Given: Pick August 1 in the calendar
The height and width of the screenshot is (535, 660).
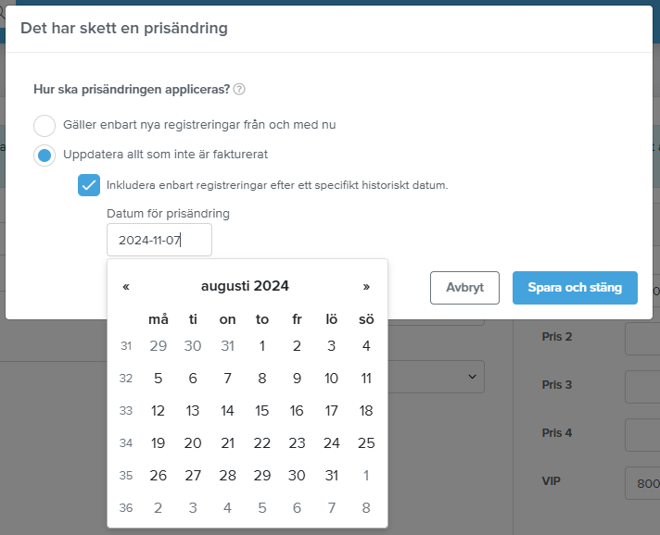Looking at the screenshot, I should tap(261, 346).
